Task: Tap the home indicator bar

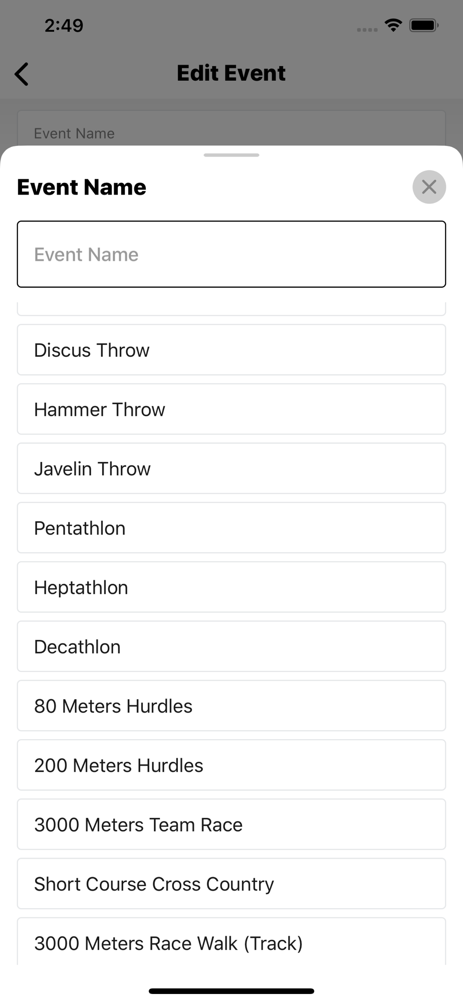Action: [232, 991]
